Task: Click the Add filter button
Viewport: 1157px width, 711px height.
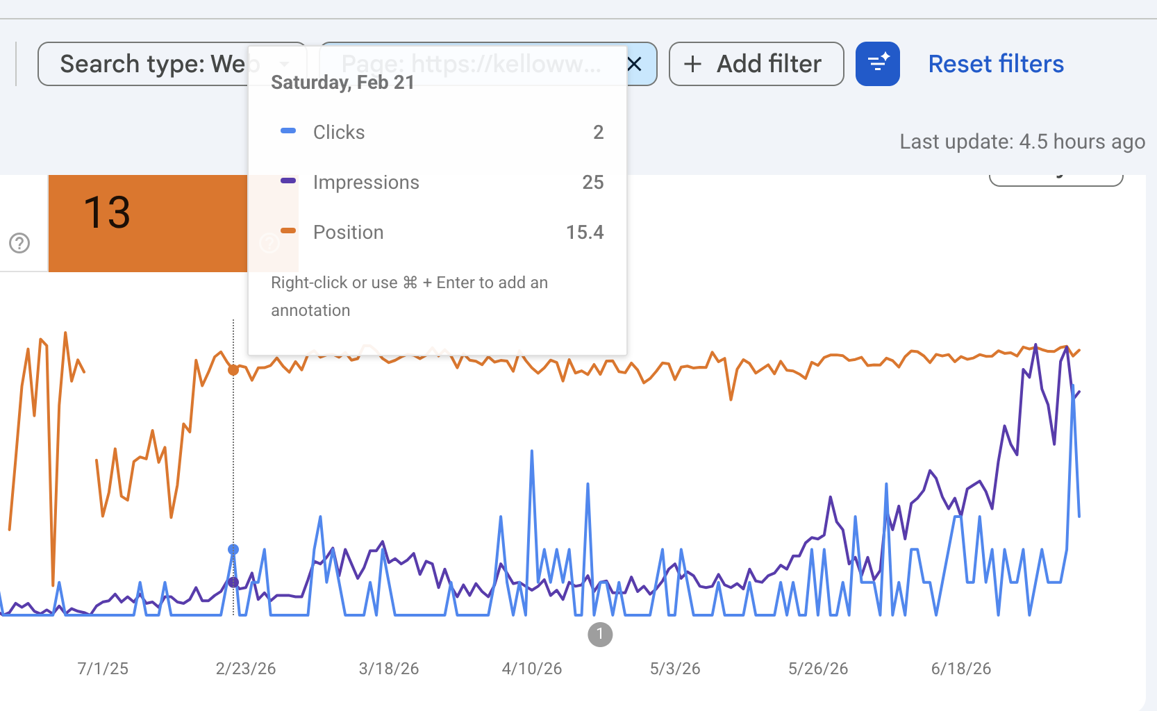Action: point(756,64)
